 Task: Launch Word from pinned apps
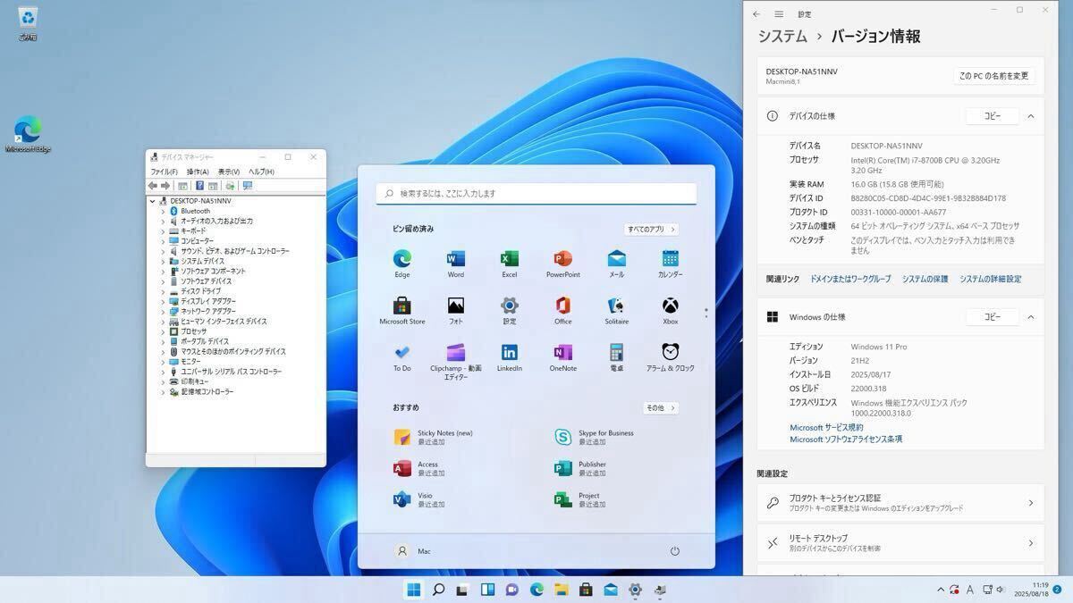coord(456,259)
